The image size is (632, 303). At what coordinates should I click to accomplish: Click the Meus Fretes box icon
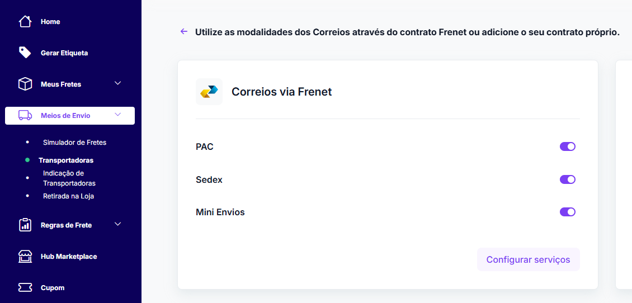click(x=25, y=84)
